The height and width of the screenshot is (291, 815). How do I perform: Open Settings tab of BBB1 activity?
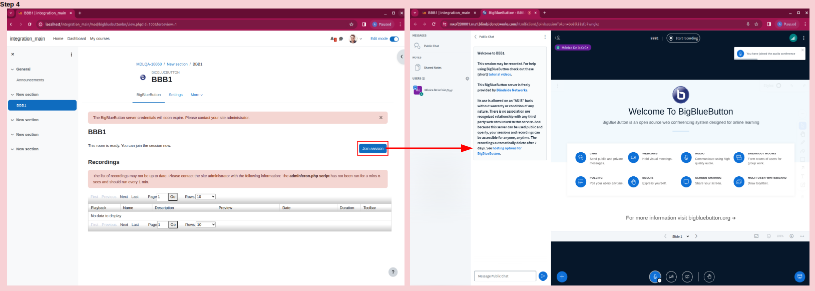click(x=176, y=95)
